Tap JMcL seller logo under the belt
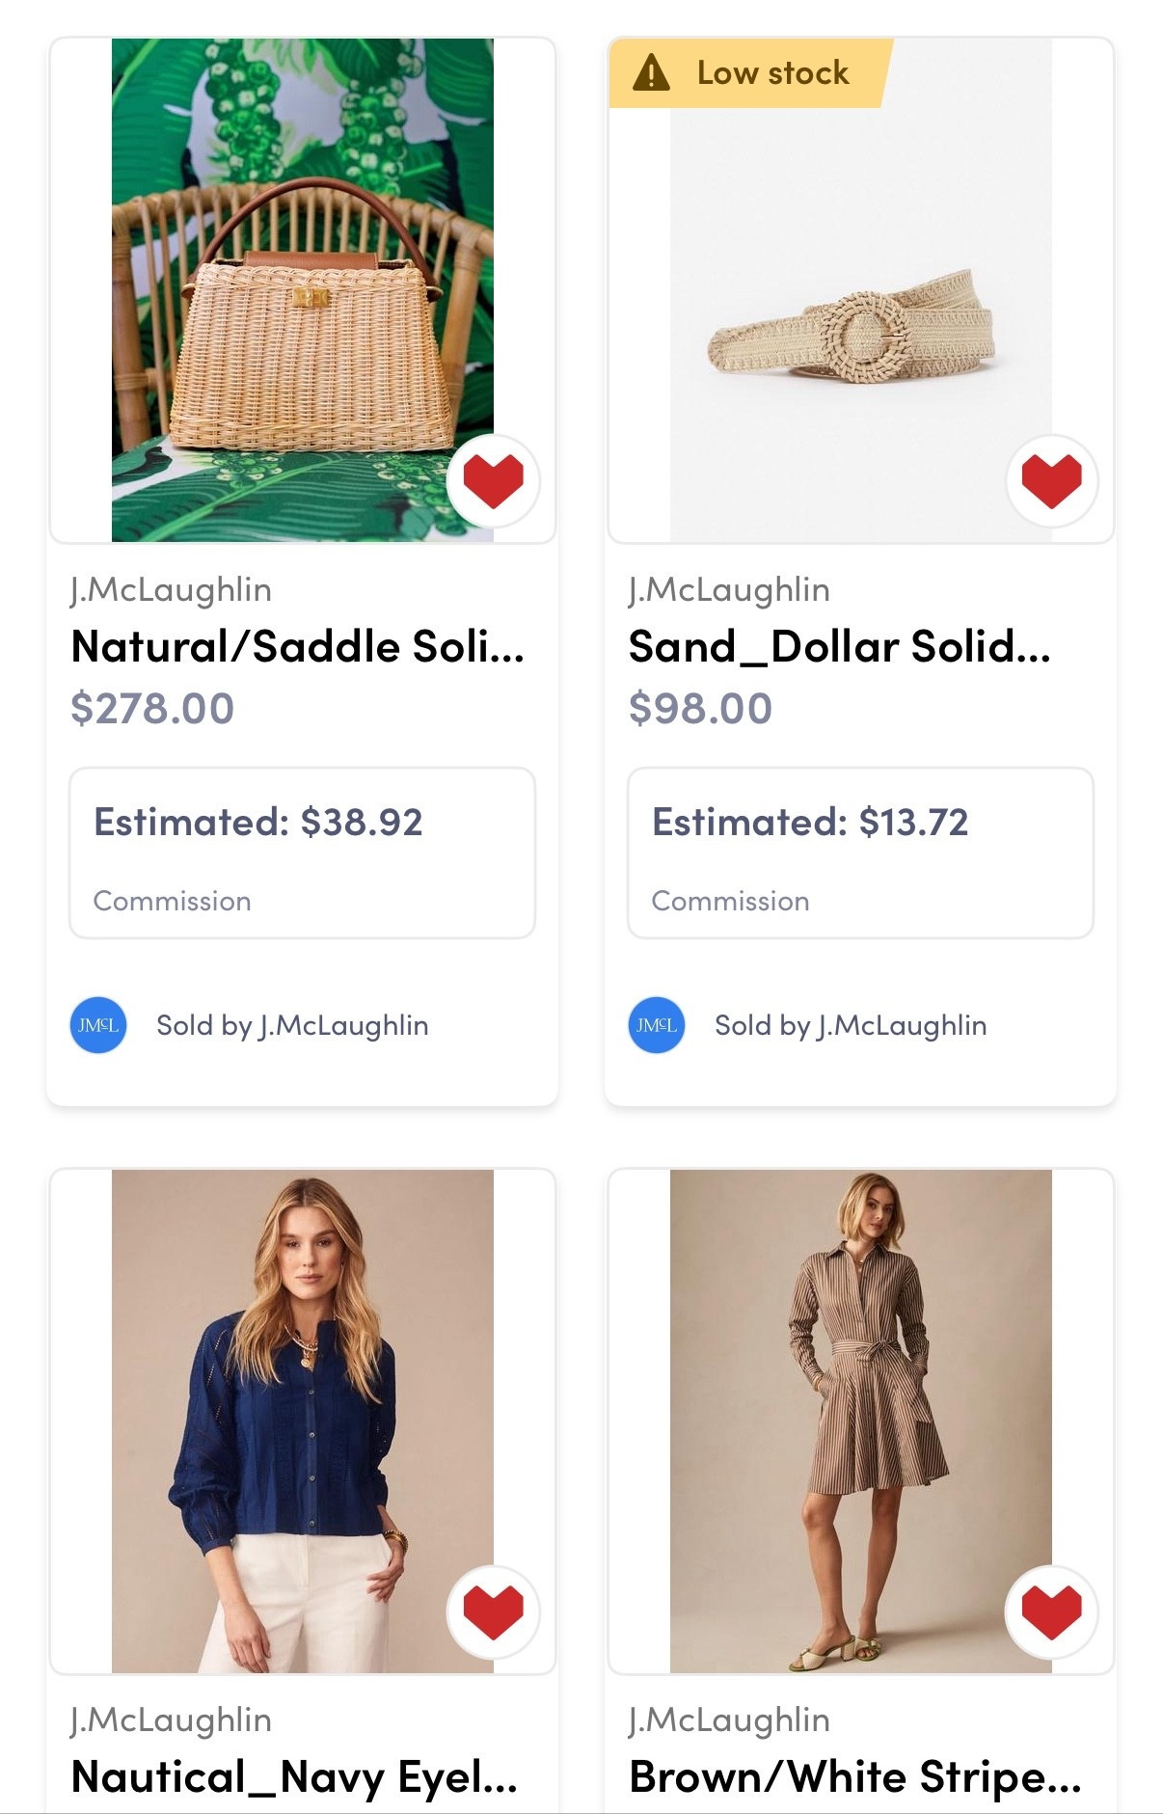Image resolution: width=1163 pixels, height=1814 pixels. (x=657, y=1025)
